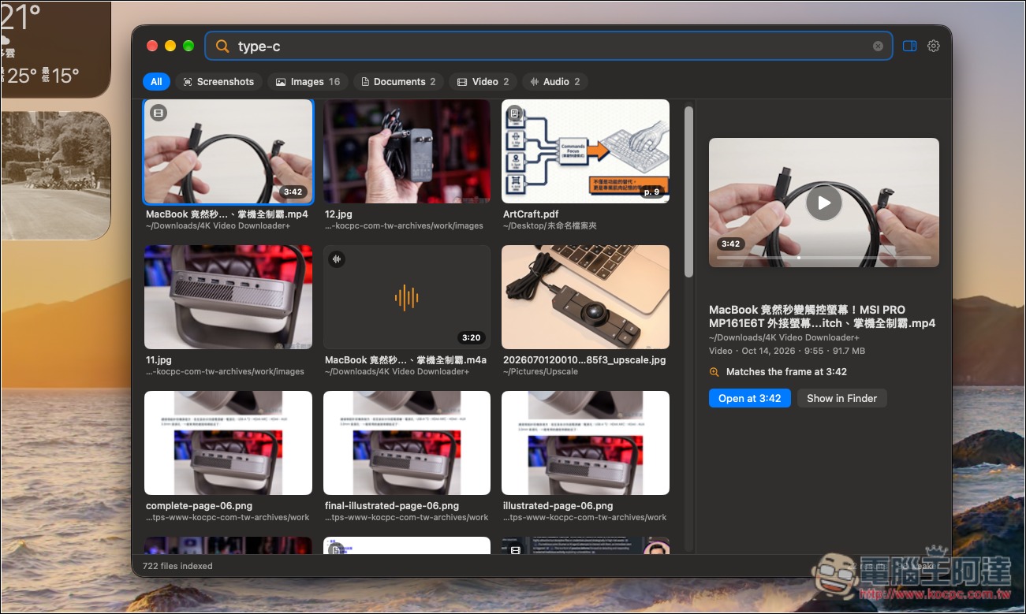This screenshot has height=614, width=1026.
Task: Click Show in Finder
Action: (x=841, y=398)
